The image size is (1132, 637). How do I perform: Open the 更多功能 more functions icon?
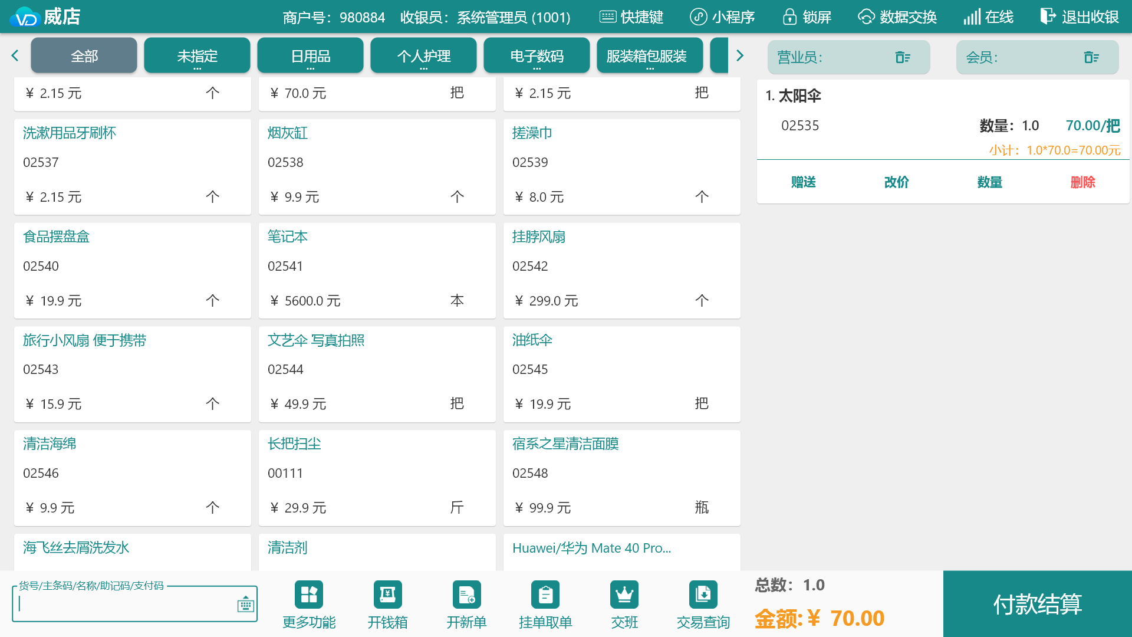coord(309,595)
